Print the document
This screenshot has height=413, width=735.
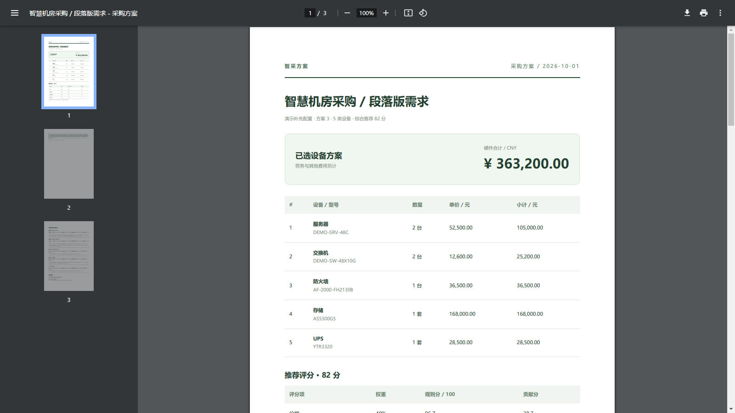pos(704,13)
